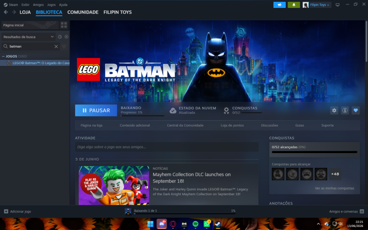
Task: Open the green notifications bell
Action: [x=294, y=5]
